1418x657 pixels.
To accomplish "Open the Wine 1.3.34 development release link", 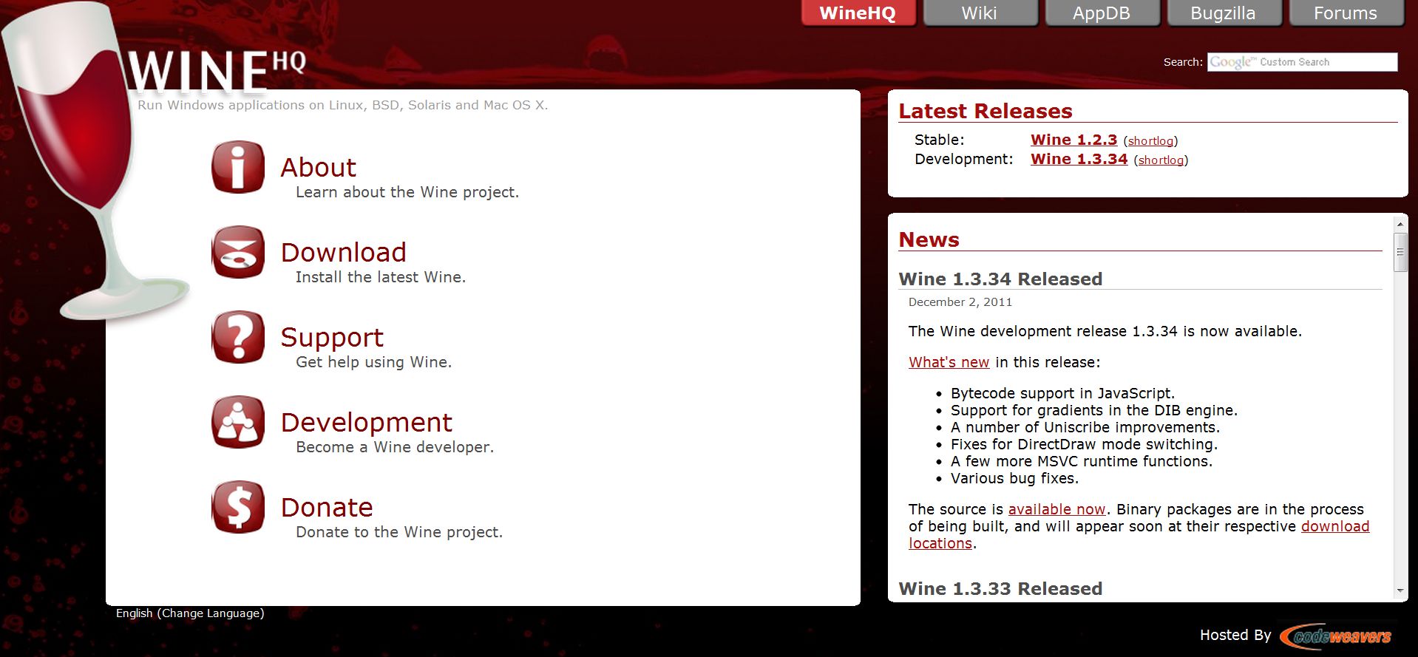I will pyautogui.click(x=1079, y=159).
